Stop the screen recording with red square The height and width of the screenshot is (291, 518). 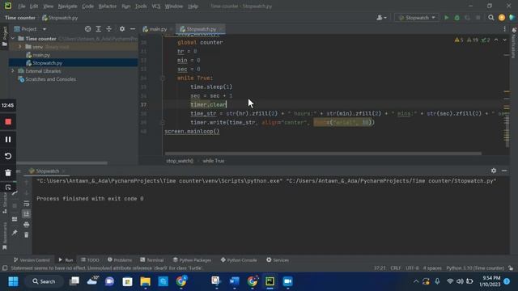[8, 122]
